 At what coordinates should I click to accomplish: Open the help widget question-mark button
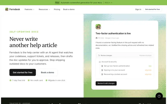[159, 96]
